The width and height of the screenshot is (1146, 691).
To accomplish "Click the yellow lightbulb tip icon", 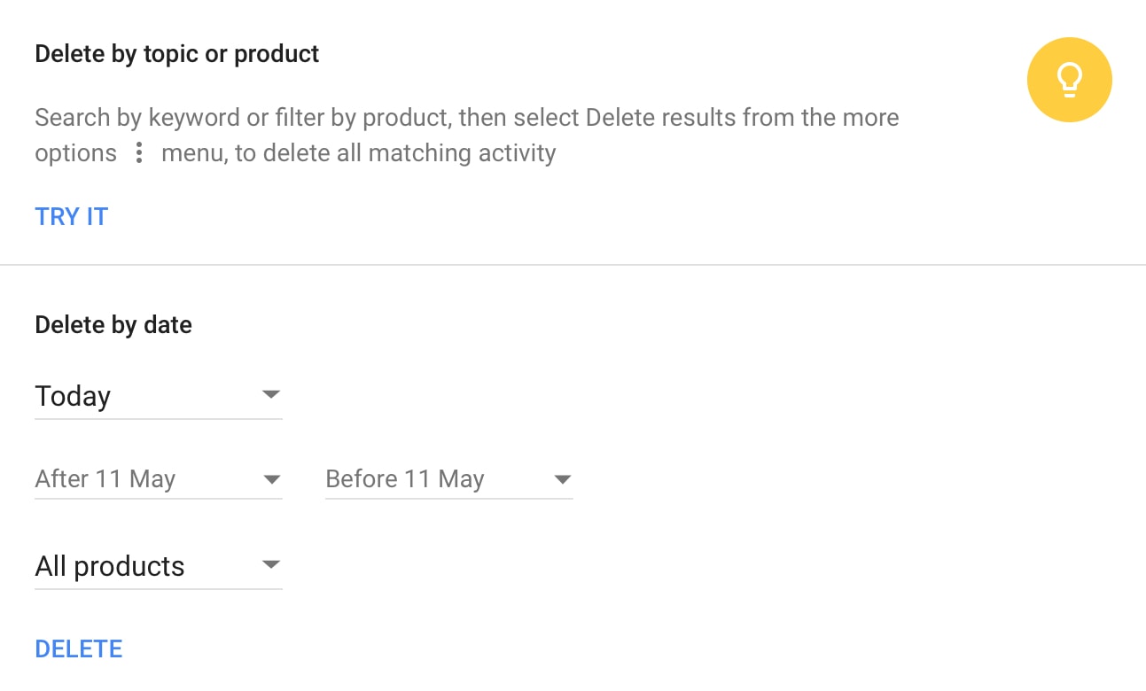I will click(x=1069, y=80).
